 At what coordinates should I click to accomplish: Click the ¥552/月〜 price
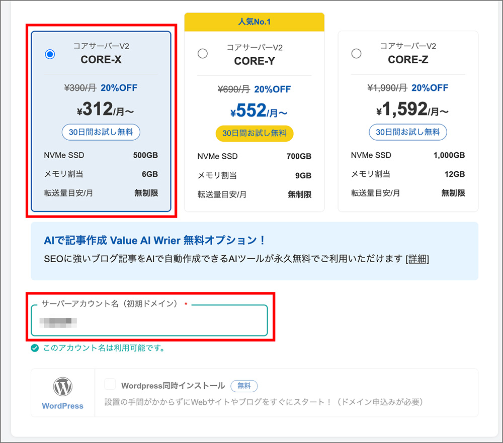259,111
